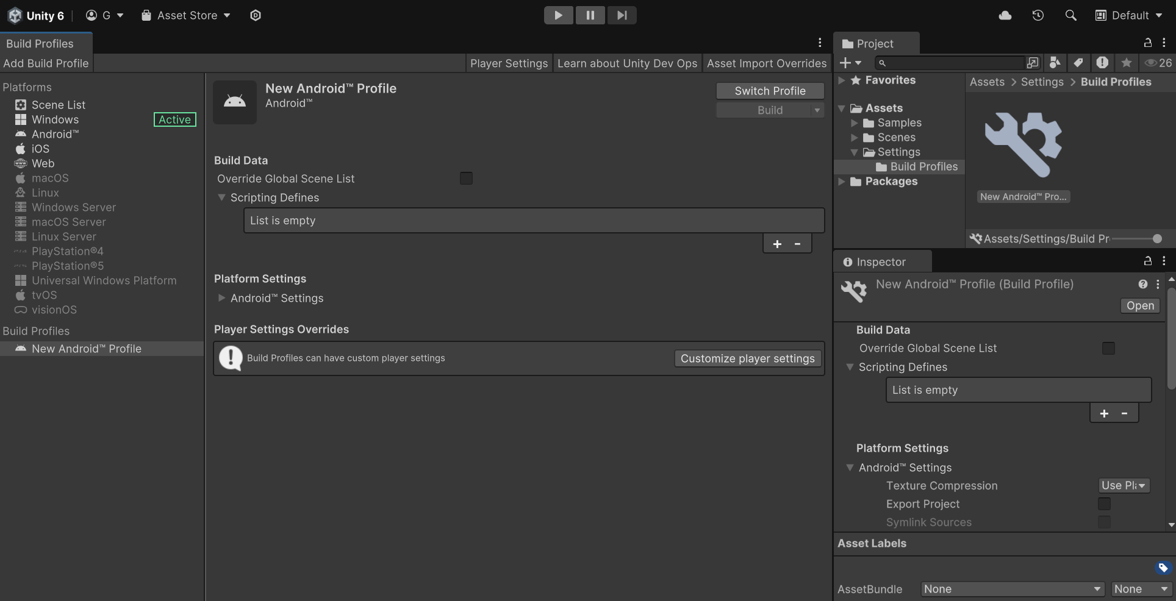Add a scripting define with plus in Build Profiles
Viewport: 1176px width, 601px height.
click(x=777, y=244)
